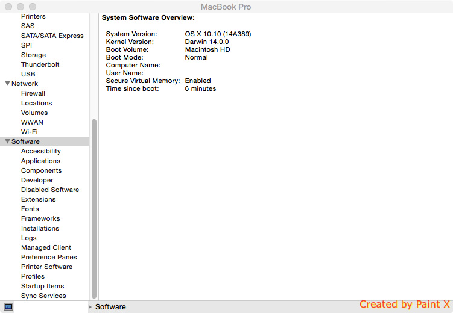Select Printers in the sidebar
The height and width of the screenshot is (313, 453).
(33, 16)
